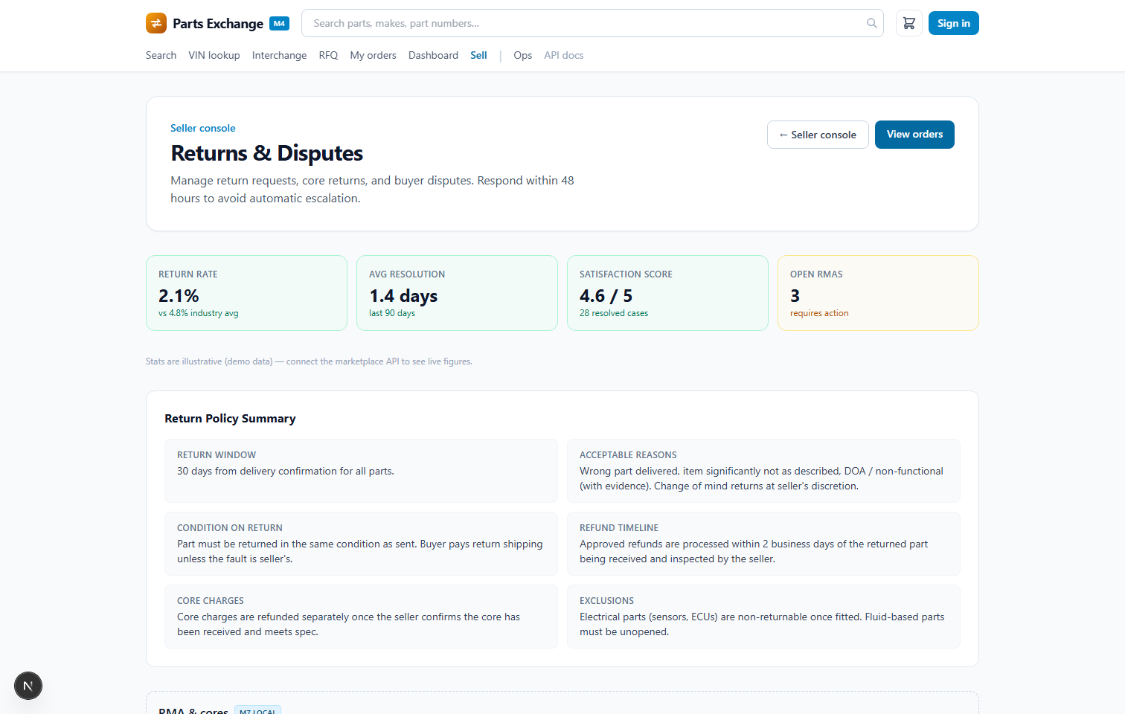Open VIN lookup page
This screenshot has height=714, width=1125.
coord(214,55)
